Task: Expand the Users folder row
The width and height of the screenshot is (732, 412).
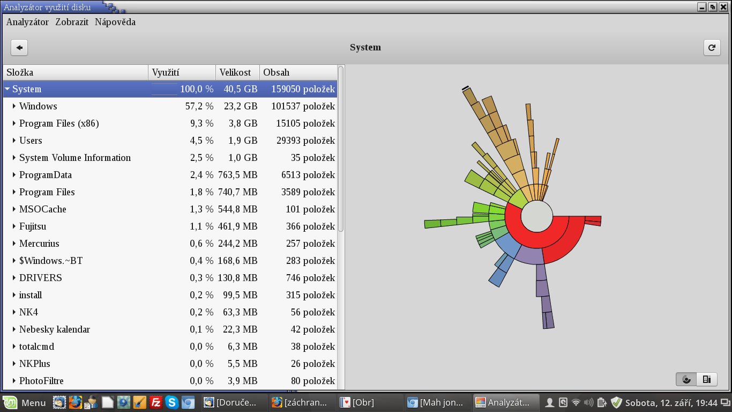Action: (x=14, y=141)
